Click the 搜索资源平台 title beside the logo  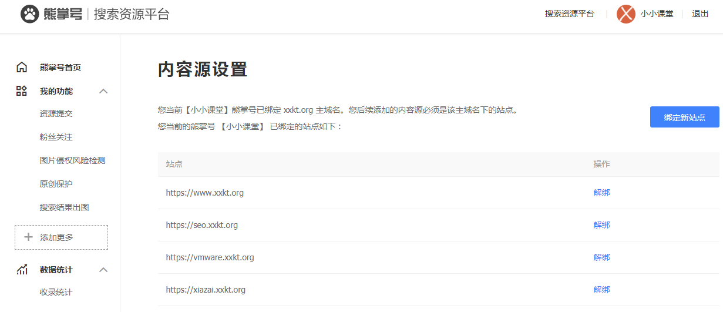point(132,14)
